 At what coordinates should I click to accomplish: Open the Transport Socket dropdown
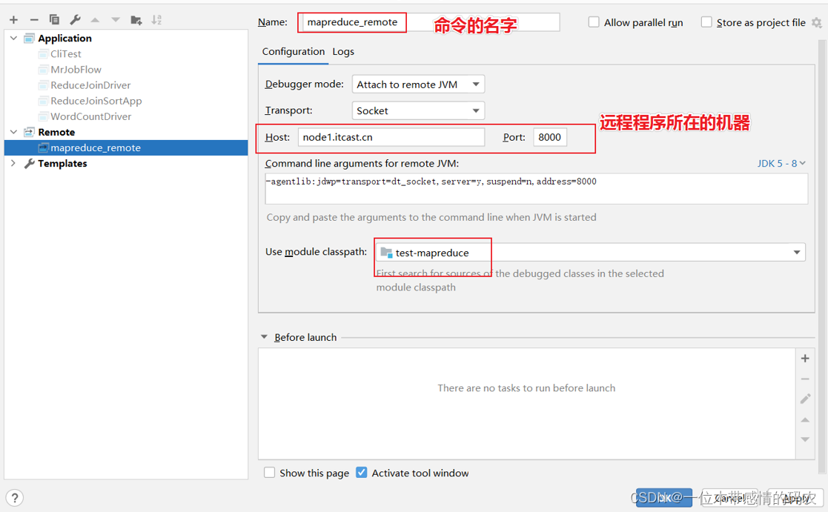418,110
